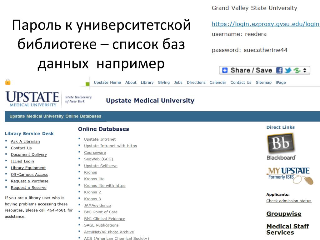Image resolution: width=320 pixels, height=240 pixels.
Task: Click the green share icon in Share/Save
Action: pos(297,70)
